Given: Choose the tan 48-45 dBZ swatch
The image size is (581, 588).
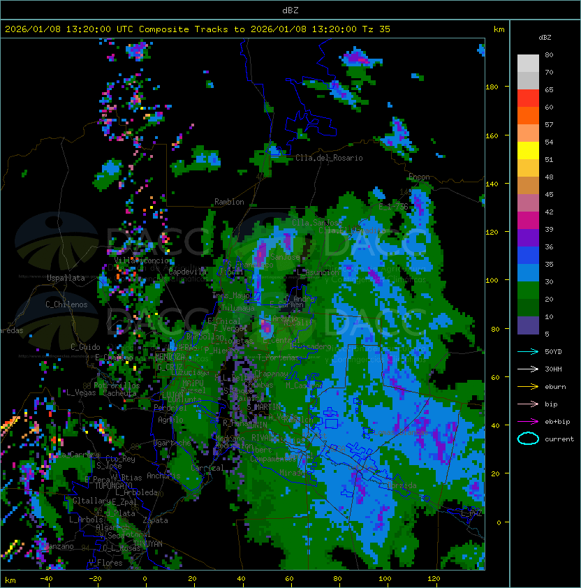Looking at the screenshot, I should click(x=528, y=185).
